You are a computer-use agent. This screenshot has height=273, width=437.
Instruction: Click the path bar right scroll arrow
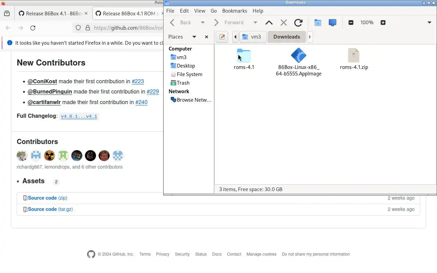(310, 37)
